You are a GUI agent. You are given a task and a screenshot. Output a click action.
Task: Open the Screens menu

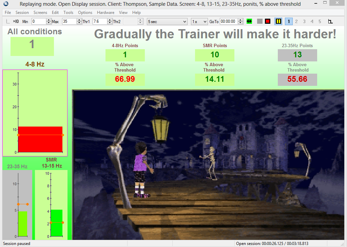pos(40,13)
